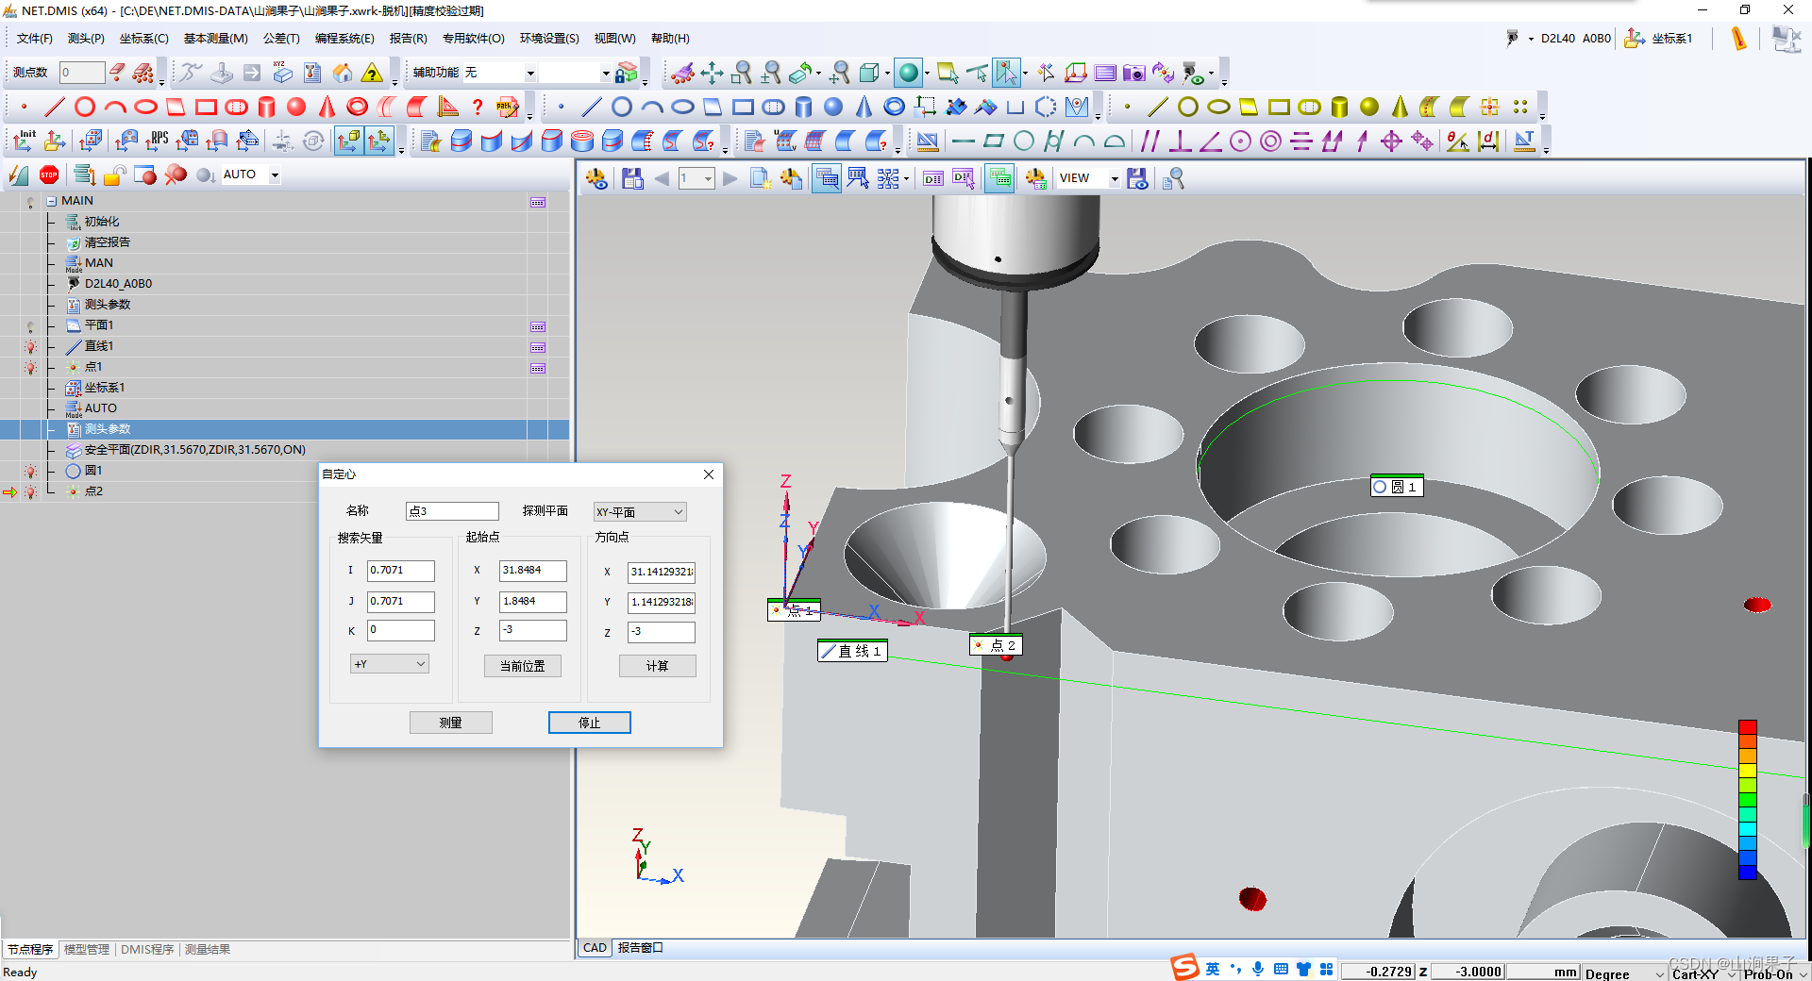Toggle the light bulb for 直线1

(30, 347)
